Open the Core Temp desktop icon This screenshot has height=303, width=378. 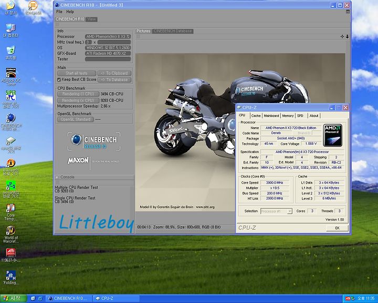(10, 212)
